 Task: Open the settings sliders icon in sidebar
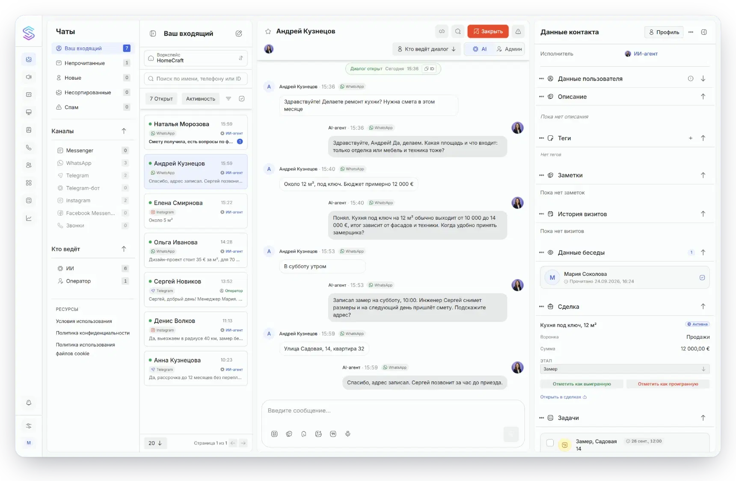click(29, 426)
